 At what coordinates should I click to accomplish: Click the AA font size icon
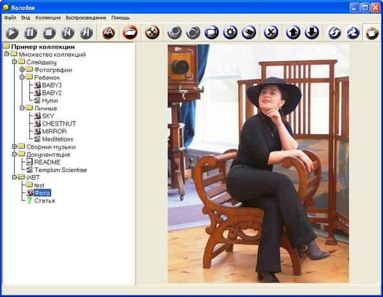(x=109, y=33)
